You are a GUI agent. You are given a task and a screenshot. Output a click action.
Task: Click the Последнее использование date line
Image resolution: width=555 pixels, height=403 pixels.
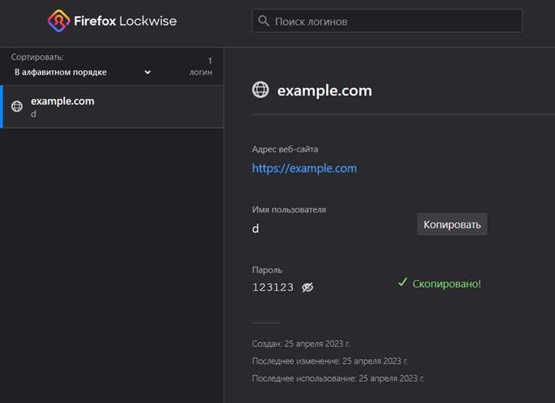click(x=338, y=379)
